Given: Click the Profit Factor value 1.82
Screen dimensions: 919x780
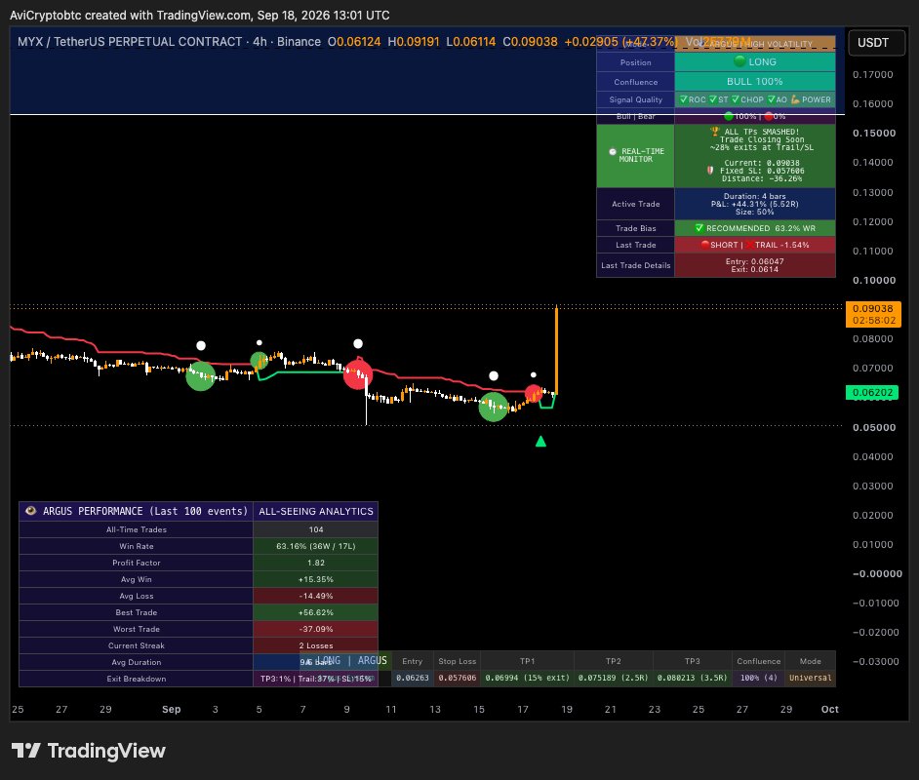Looking at the screenshot, I should pos(316,563).
